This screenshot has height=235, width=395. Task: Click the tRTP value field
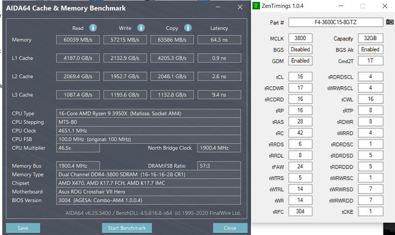pos(370,110)
